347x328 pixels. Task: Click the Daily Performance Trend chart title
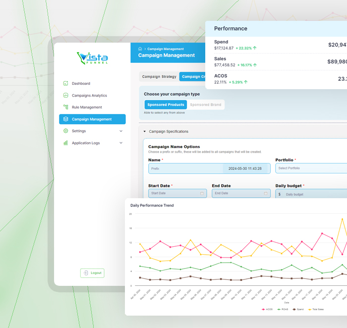click(x=152, y=206)
